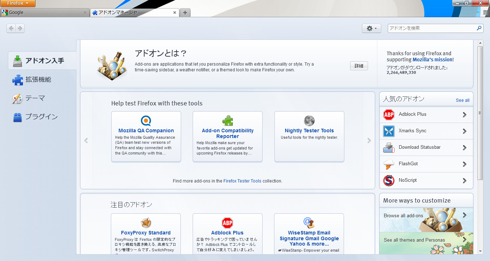Open the Mozilla's mission link
Viewport: 490px width, 261px height.
pos(432,60)
